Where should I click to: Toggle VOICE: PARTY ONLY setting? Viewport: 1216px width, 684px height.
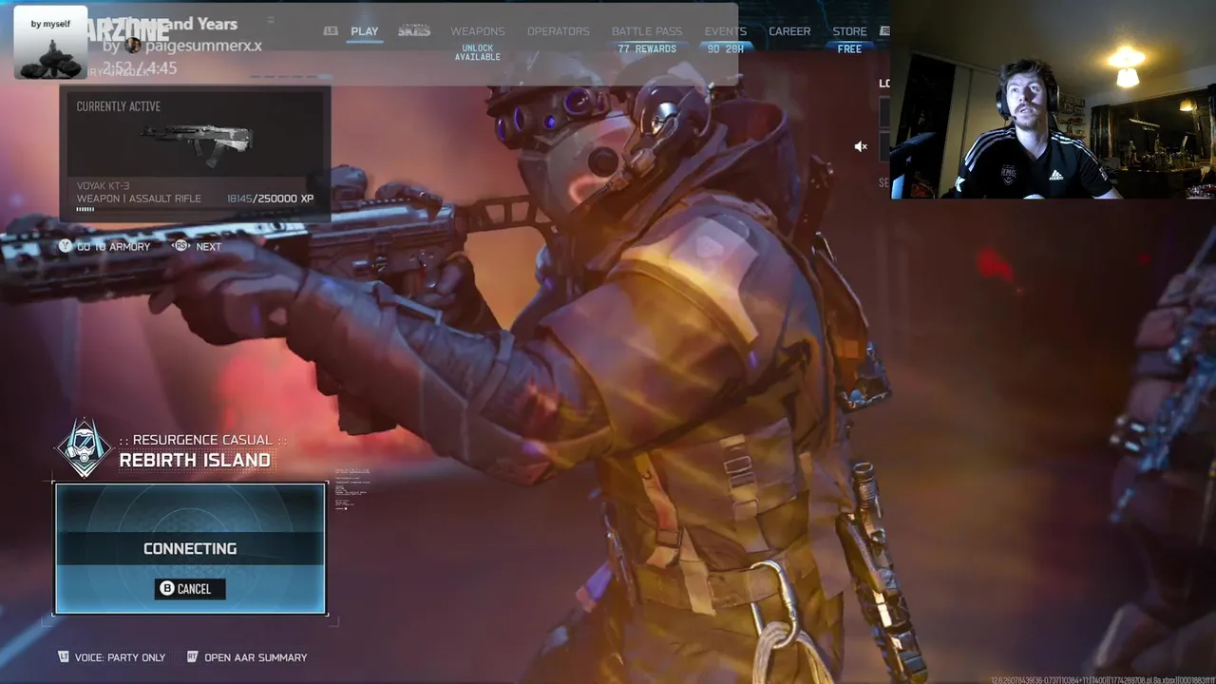[x=120, y=657]
